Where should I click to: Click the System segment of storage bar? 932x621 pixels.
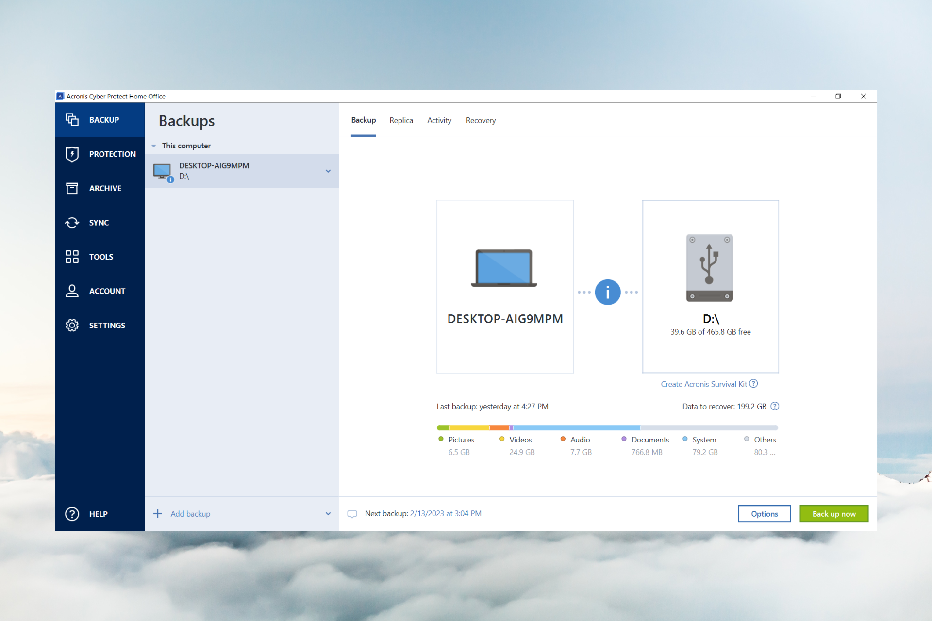pyautogui.click(x=577, y=428)
